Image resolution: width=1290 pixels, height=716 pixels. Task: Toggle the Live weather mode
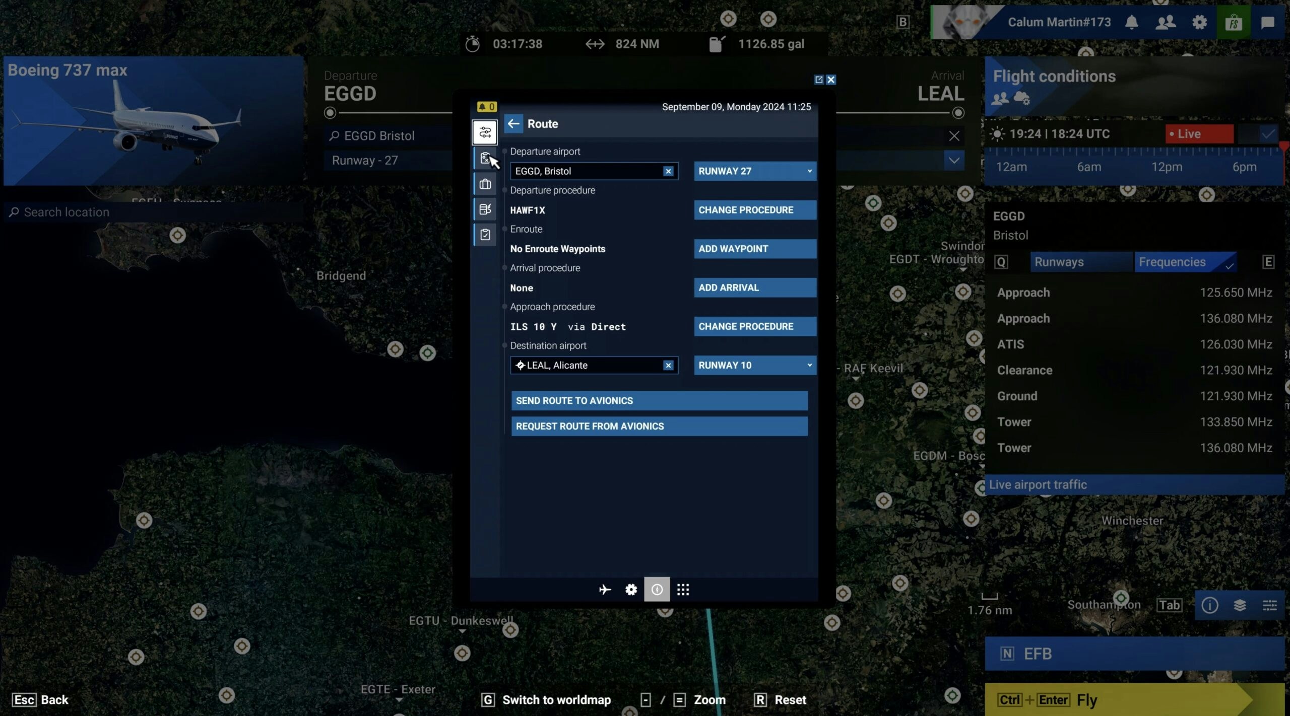coord(1199,134)
